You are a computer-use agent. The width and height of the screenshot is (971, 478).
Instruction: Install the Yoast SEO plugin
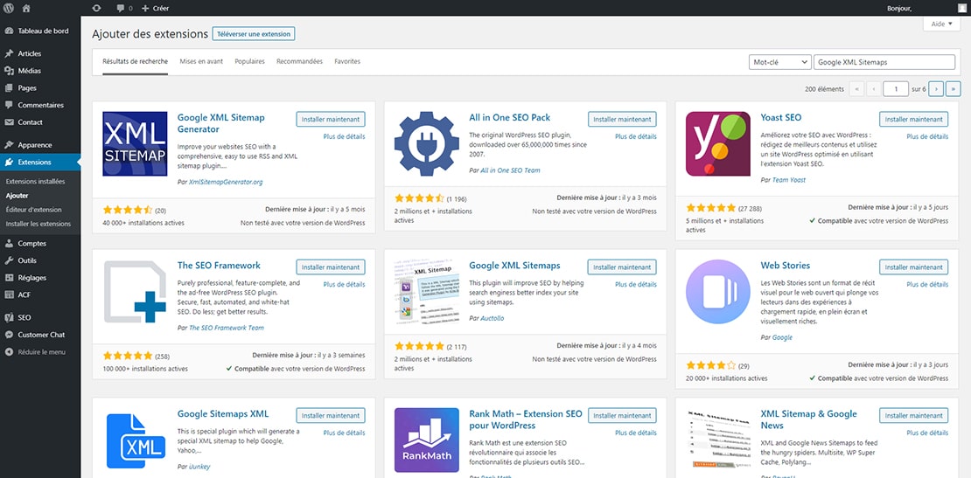click(914, 120)
